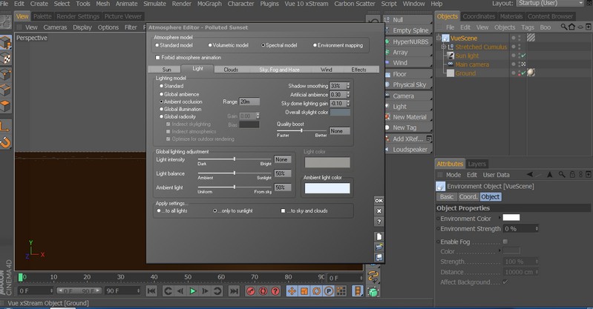Click the Ambient light color swatch
Screen dimensions: 593x309
click(x=327, y=188)
